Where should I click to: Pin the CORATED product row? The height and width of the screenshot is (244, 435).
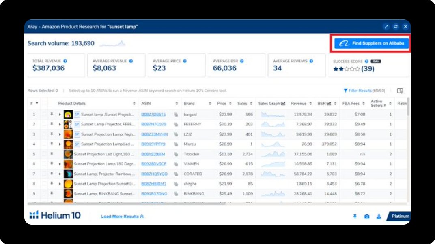52,174
